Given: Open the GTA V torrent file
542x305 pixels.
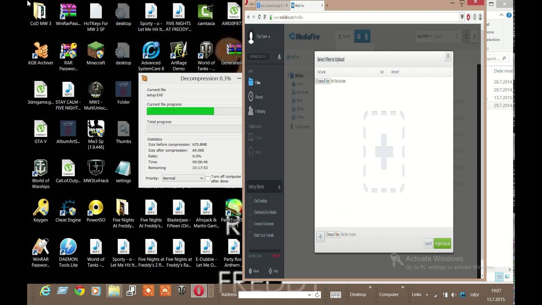Looking at the screenshot, I should 41,133.
